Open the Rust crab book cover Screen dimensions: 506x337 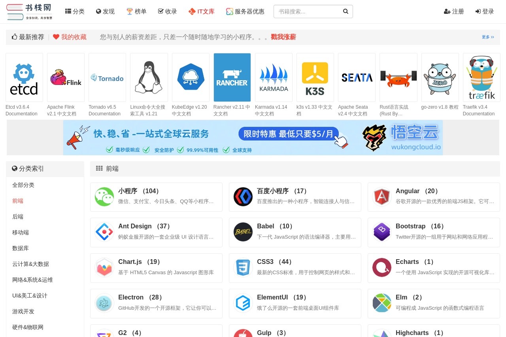coord(398,77)
